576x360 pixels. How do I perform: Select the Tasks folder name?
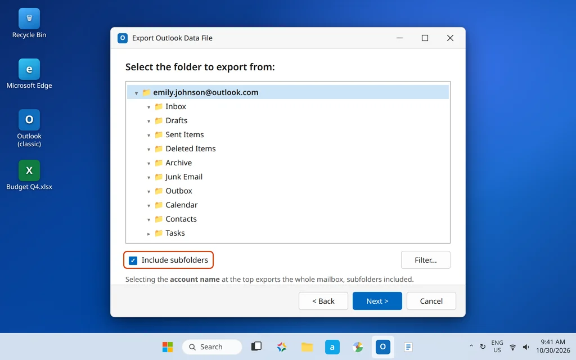coord(175,233)
